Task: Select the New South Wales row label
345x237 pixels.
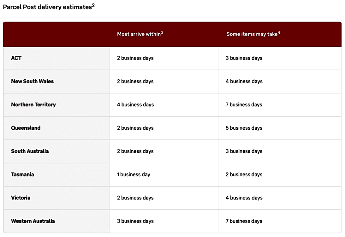Action: (32, 81)
